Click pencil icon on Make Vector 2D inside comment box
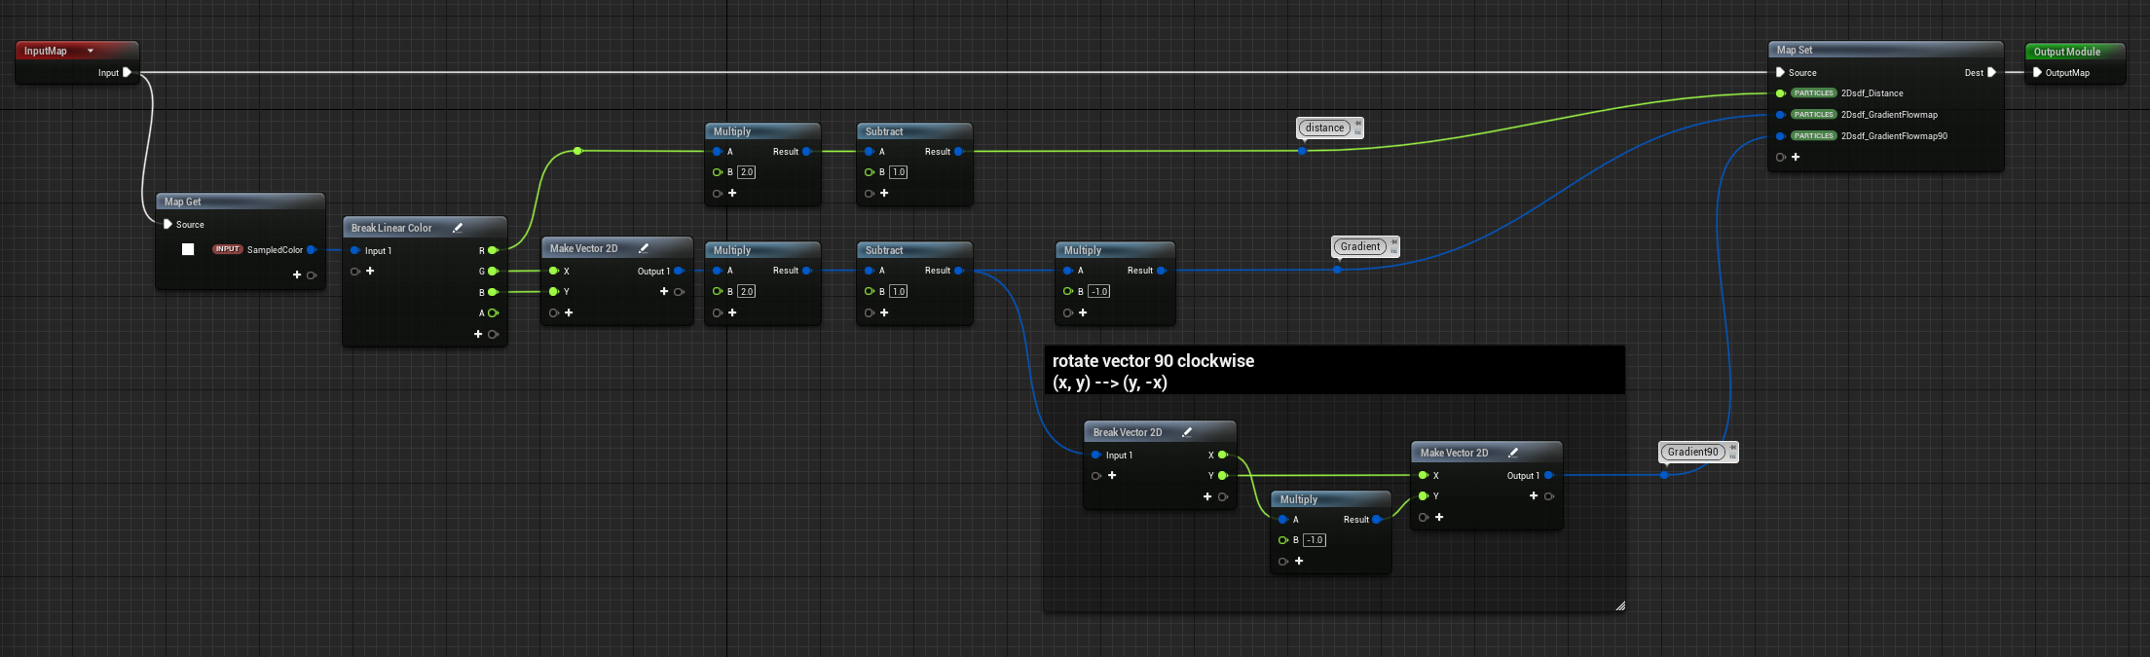Screen dimensions: 2150x657 pos(1513,453)
